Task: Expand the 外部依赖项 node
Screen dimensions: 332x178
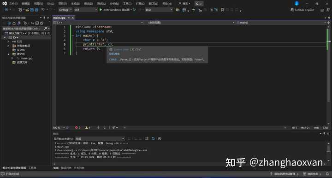Action: click(8, 46)
